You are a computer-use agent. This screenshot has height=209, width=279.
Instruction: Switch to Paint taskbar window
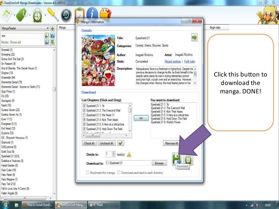tap(104, 205)
